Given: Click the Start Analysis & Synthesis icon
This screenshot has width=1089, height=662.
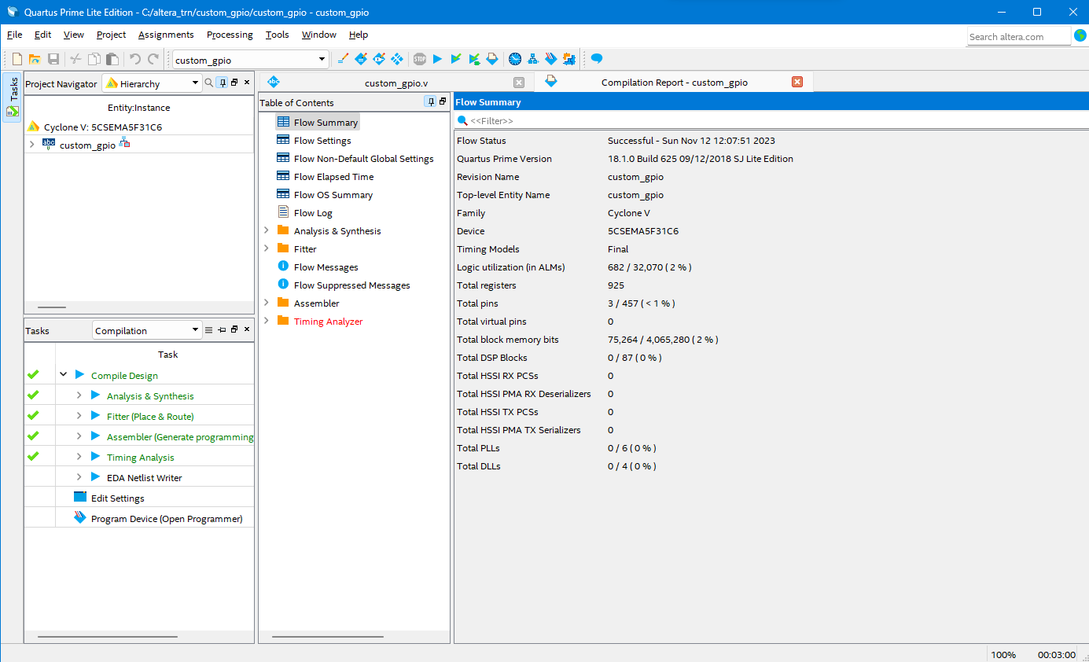Looking at the screenshot, I should point(474,59).
